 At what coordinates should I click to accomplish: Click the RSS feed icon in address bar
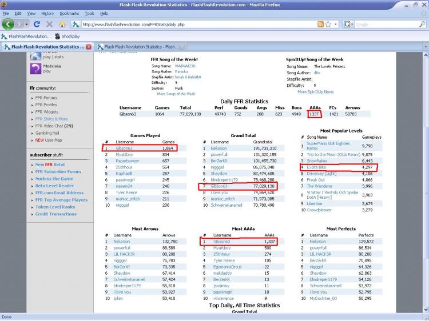click(320, 25)
